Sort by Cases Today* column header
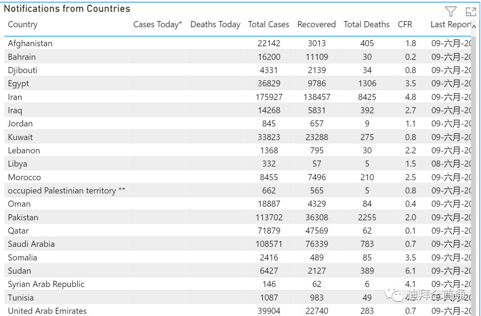Screen dimensions: 481x316 158,25
